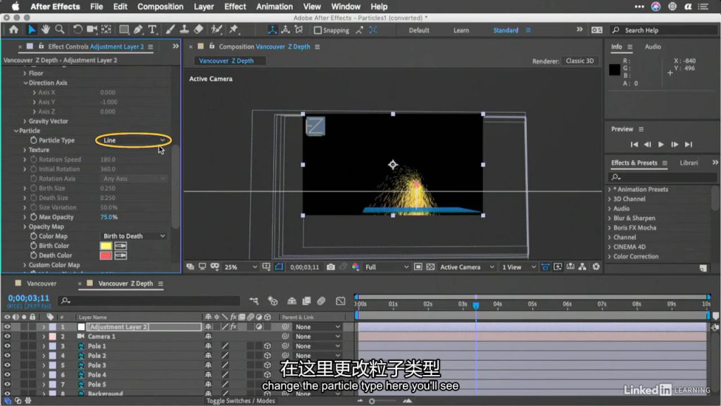Switch to the Vancouver timeline tab
Viewport: 721px width, 406px height.
[x=42, y=283]
